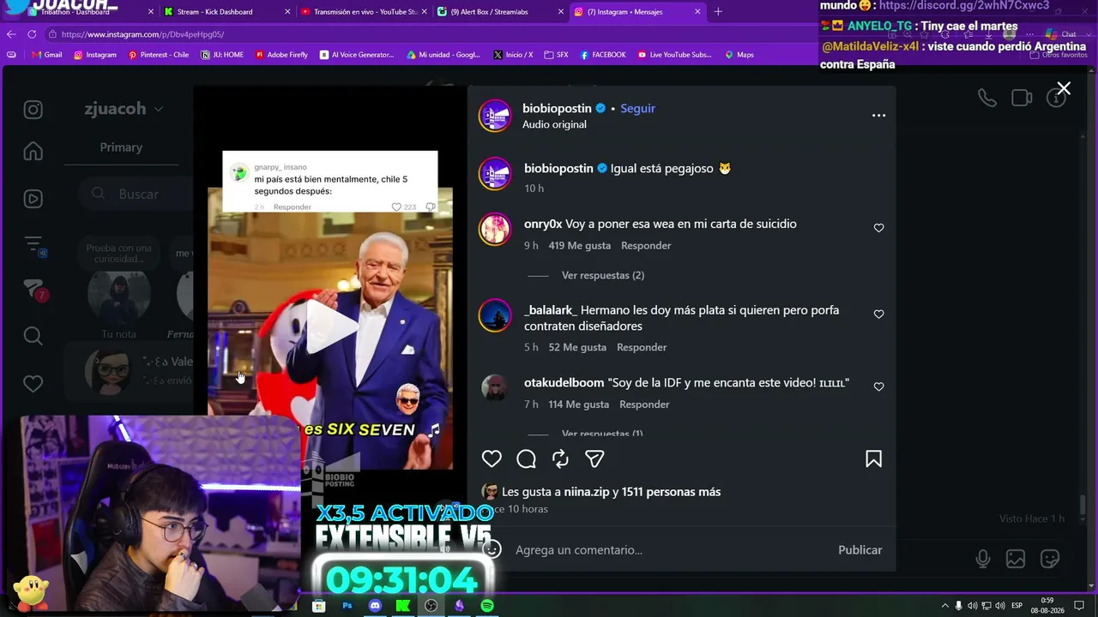
Task: Click the Instagram logo in the sidebar
Action: click(33, 109)
